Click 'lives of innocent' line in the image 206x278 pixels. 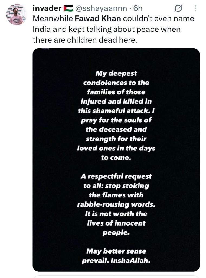coord(116,223)
